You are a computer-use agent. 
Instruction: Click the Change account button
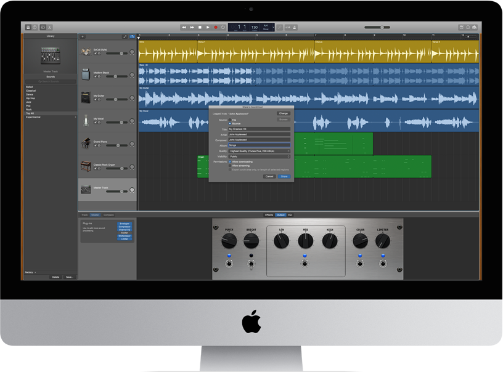point(284,113)
